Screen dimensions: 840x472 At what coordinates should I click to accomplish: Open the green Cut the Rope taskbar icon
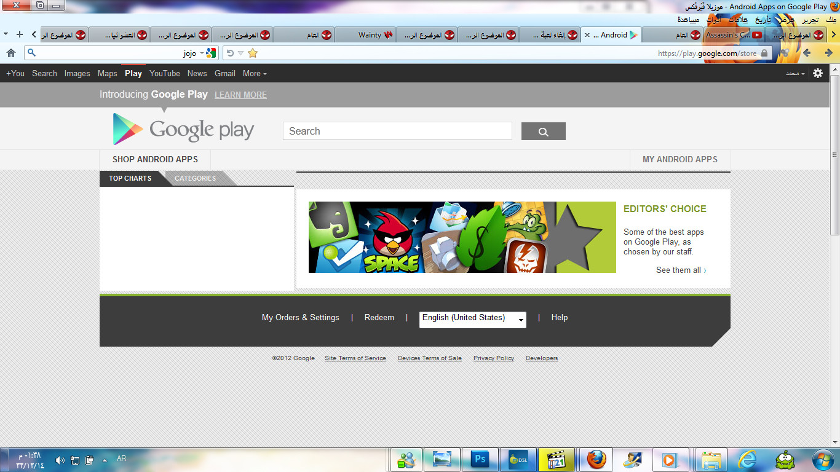(x=784, y=459)
